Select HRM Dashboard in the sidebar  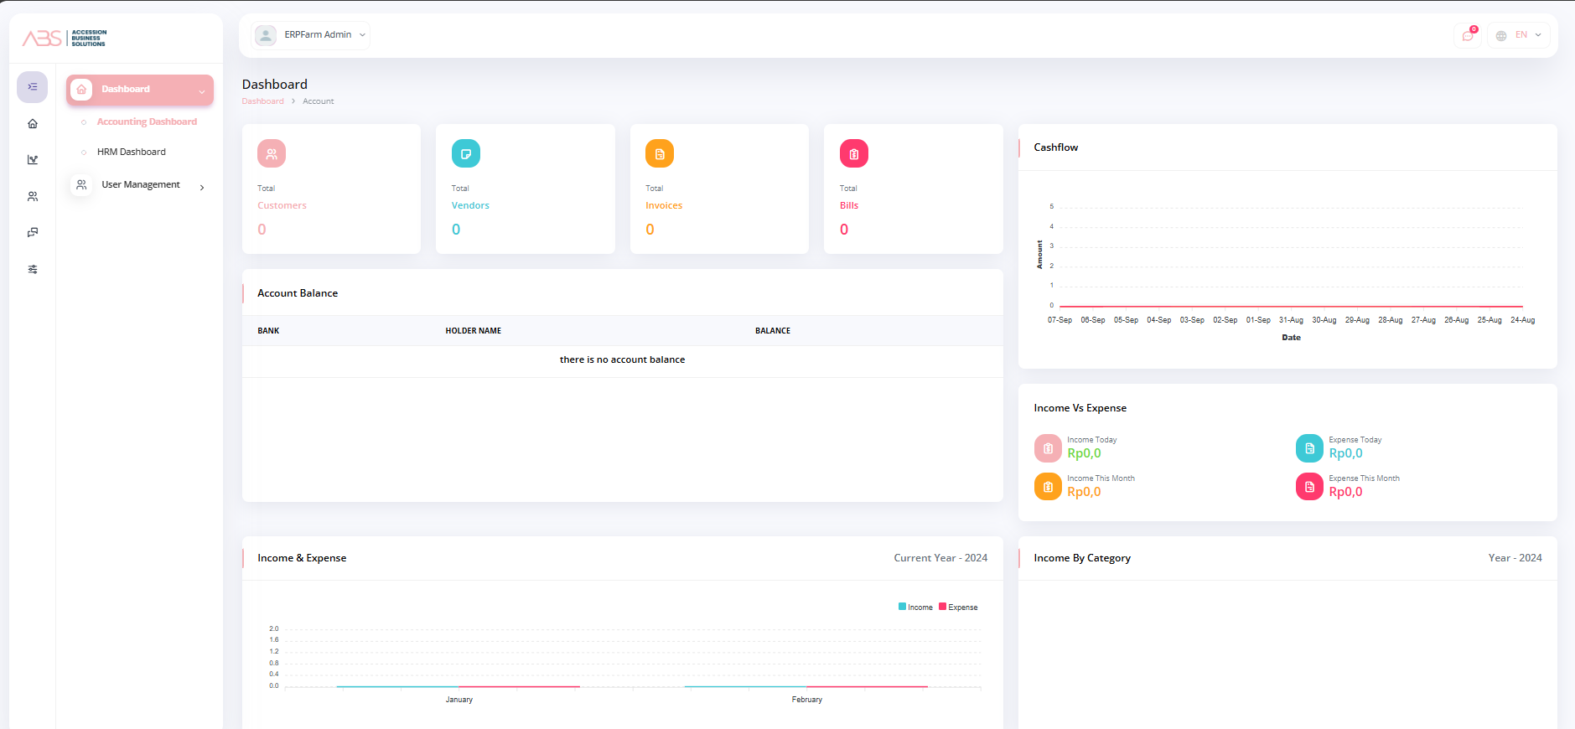[131, 153]
